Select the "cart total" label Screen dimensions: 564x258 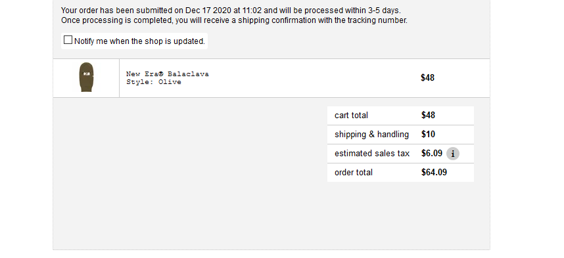tap(351, 116)
